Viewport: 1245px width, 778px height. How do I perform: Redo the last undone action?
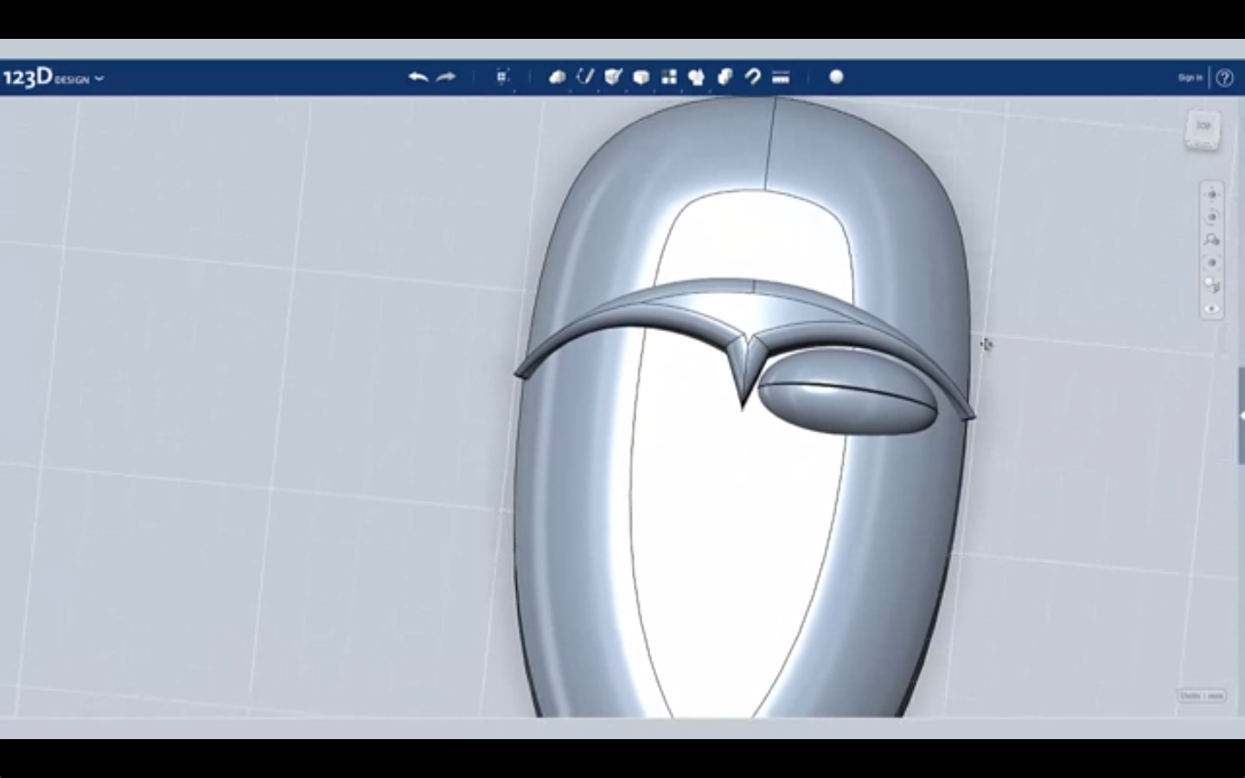pyautogui.click(x=446, y=77)
